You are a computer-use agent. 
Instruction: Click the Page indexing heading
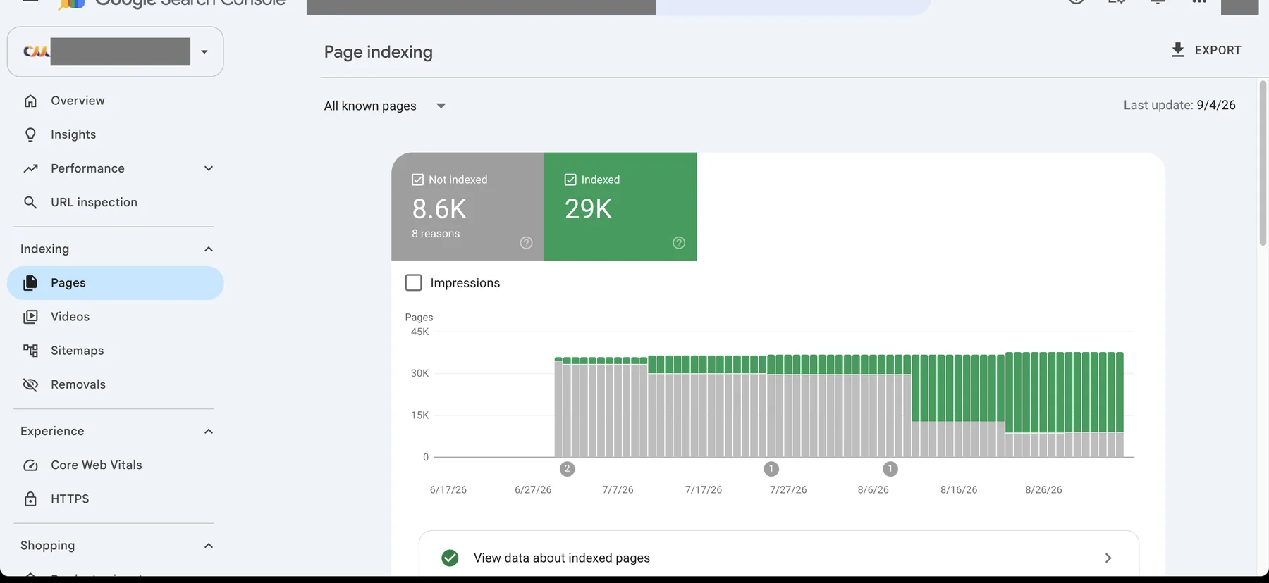[379, 52]
